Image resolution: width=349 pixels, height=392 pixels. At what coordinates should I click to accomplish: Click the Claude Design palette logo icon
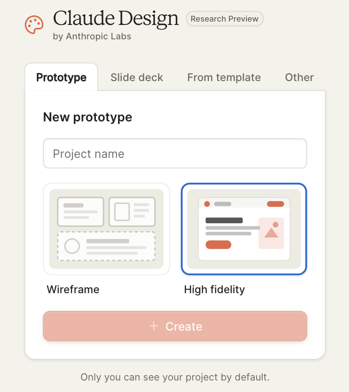click(34, 24)
